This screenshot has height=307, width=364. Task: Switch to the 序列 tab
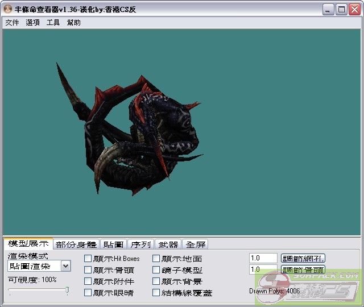click(140, 244)
